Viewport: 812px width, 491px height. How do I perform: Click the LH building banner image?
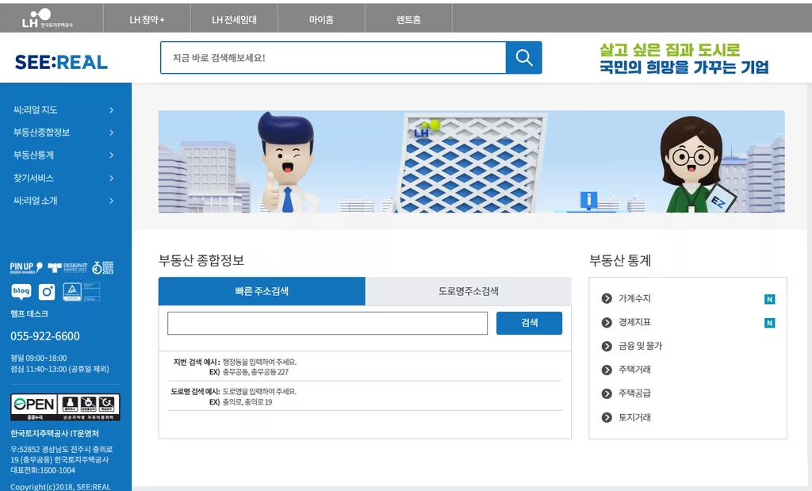click(x=471, y=162)
